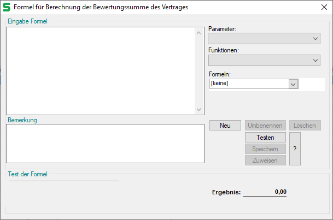This screenshot has width=333, height=220.
Task: Create a new formula with Neu
Action: 225,126
